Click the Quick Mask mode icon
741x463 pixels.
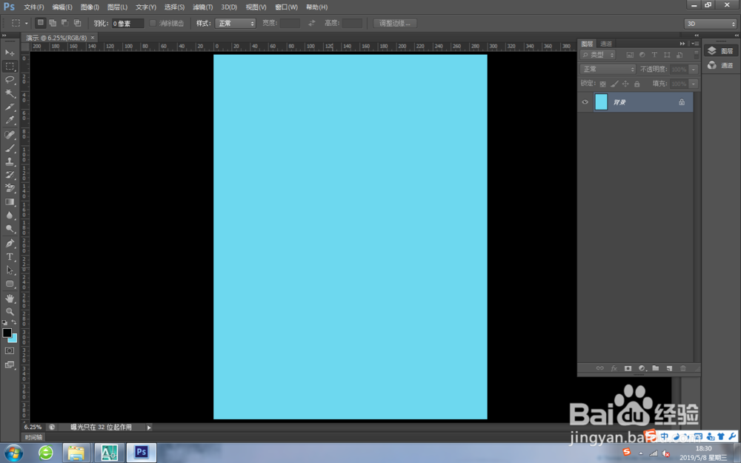[10, 350]
